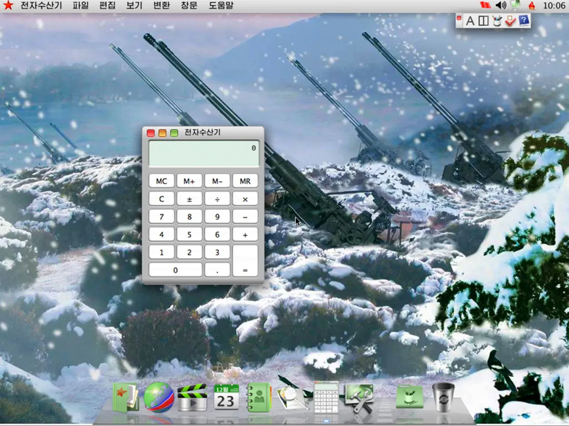569x426 pixels.
Task: Open the calendar dock icon showing 23
Action: 226,397
